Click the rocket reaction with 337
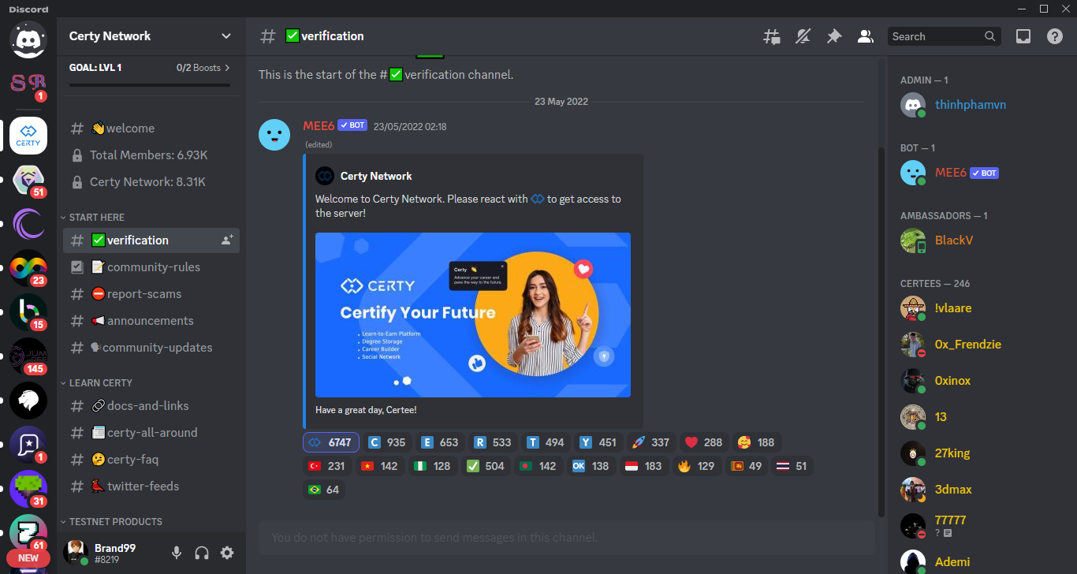 [650, 443]
